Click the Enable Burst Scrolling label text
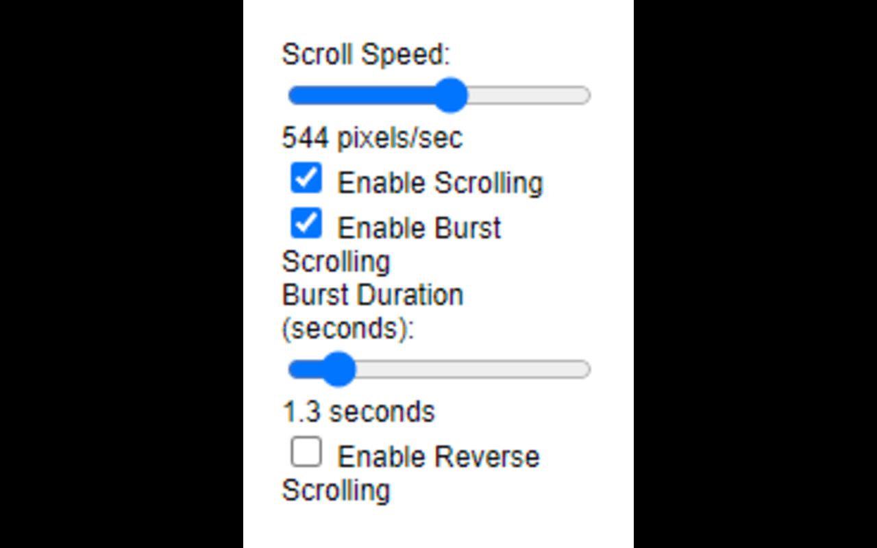 click(418, 227)
